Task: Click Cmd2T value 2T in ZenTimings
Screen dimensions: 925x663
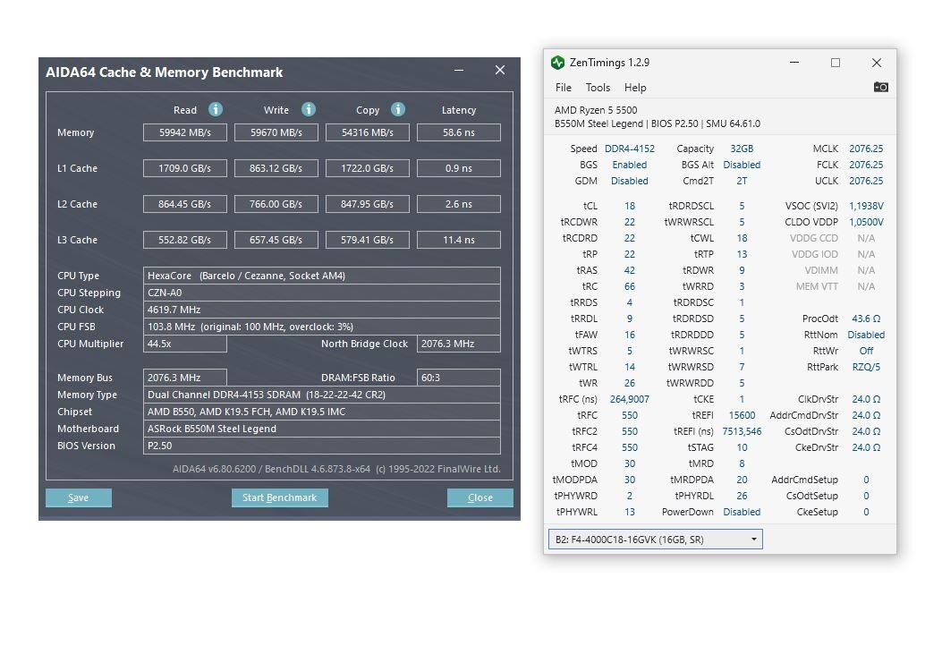Action: pyautogui.click(x=742, y=181)
